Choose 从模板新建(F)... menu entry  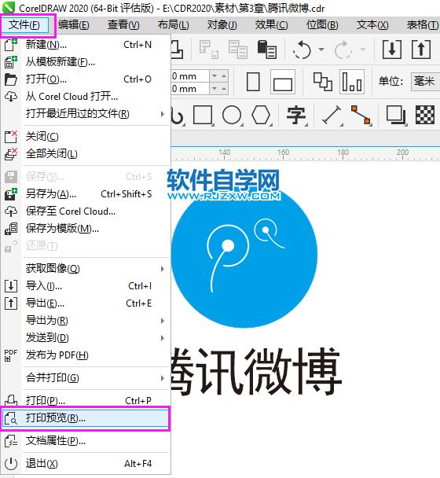pos(86,62)
